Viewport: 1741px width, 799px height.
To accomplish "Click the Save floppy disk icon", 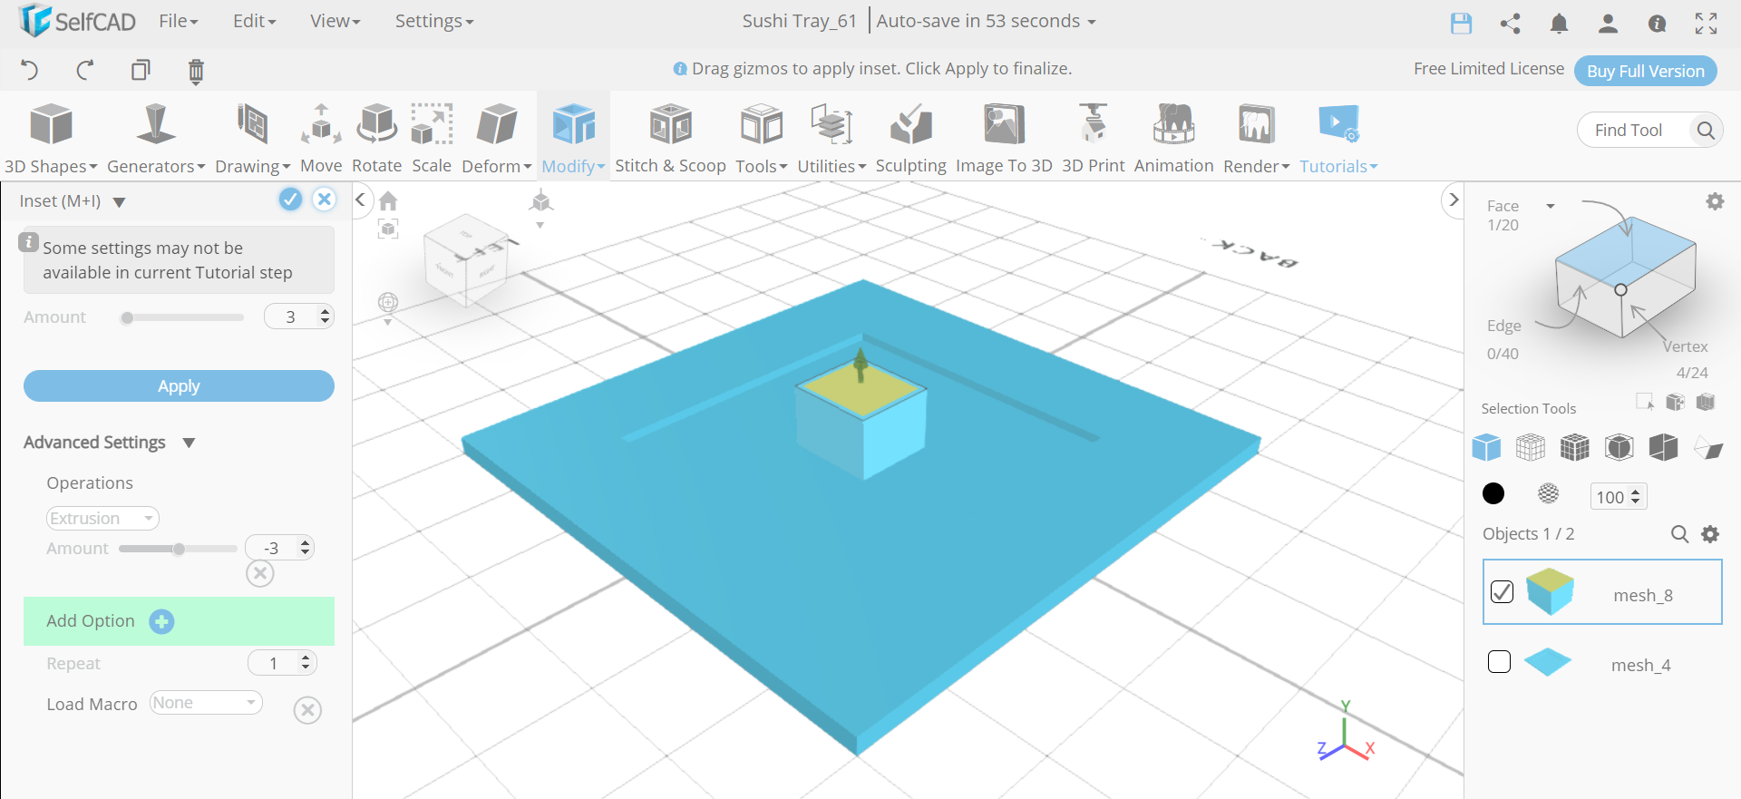I will coord(1461,24).
